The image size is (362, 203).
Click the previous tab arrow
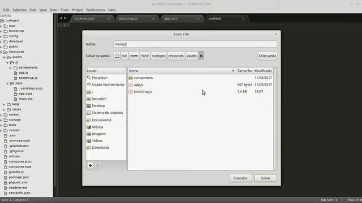[x=61, y=18]
